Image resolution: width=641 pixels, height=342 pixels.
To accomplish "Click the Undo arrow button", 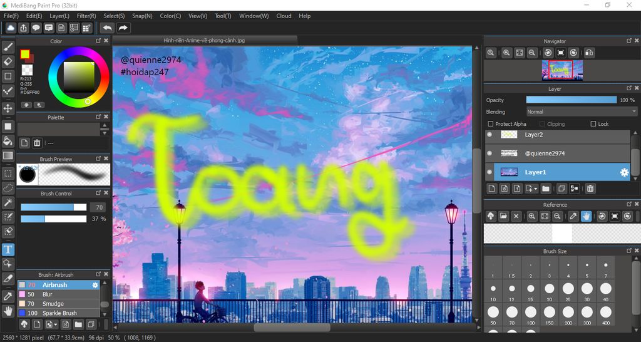I will [x=107, y=28].
